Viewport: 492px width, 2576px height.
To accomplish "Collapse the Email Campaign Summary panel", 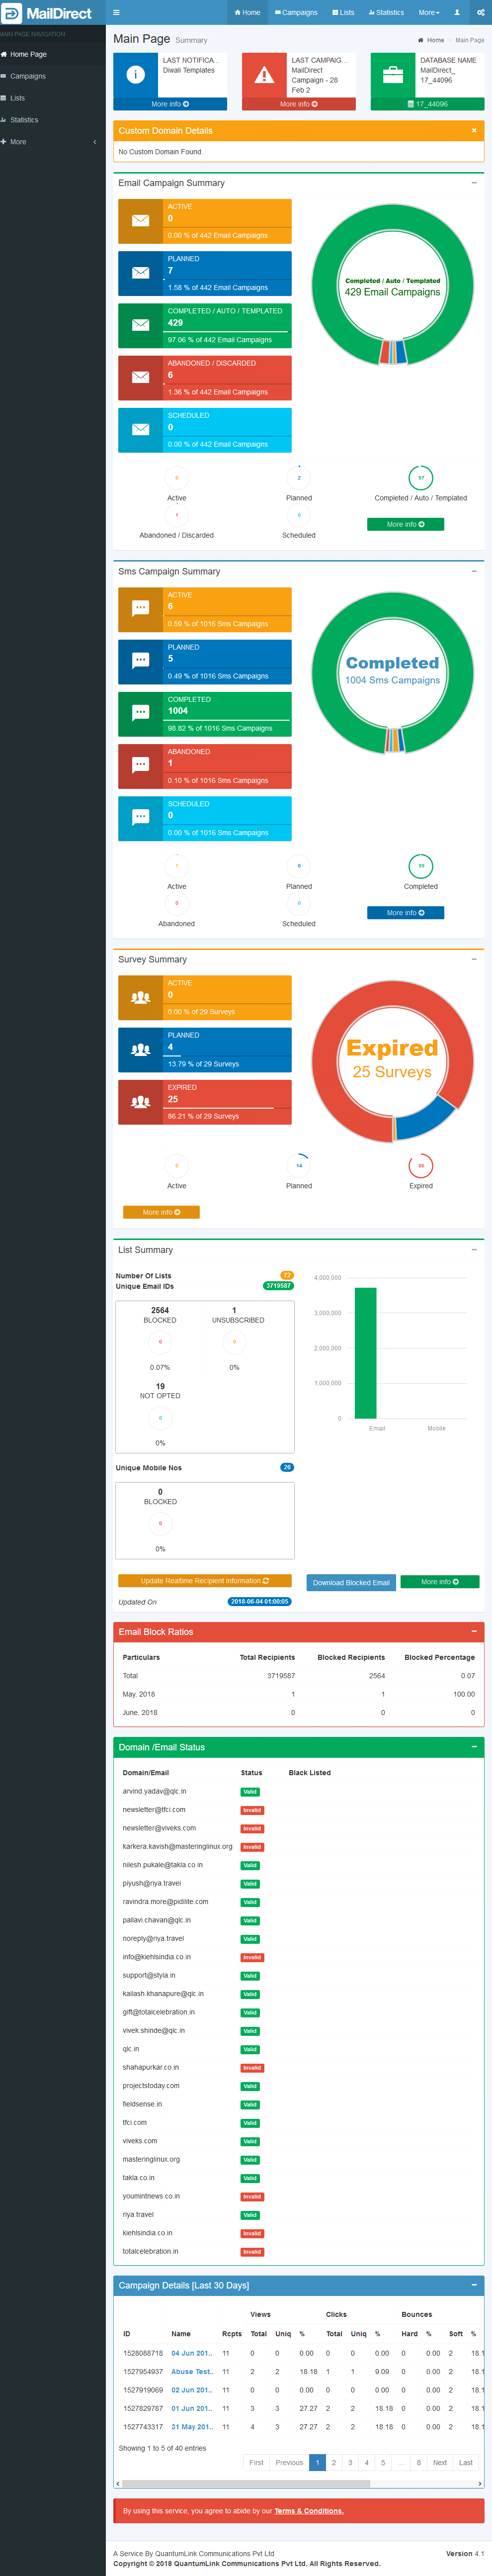I will 473,183.
